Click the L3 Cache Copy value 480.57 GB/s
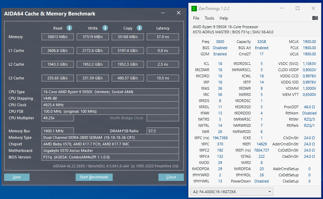 [x=128, y=78]
